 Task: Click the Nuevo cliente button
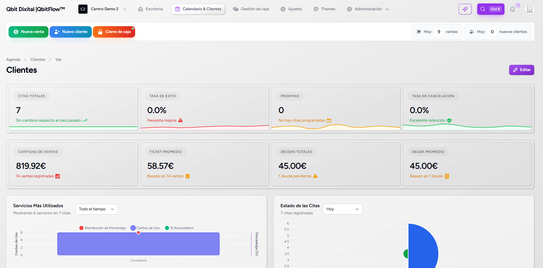[x=71, y=32]
